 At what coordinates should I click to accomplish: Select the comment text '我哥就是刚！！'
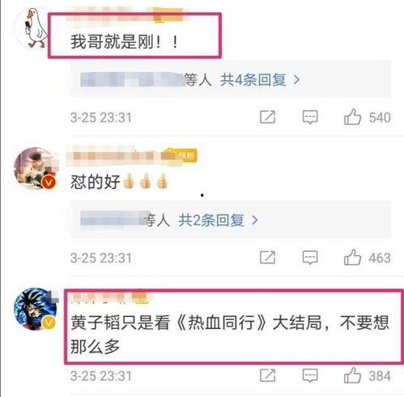(124, 42)
